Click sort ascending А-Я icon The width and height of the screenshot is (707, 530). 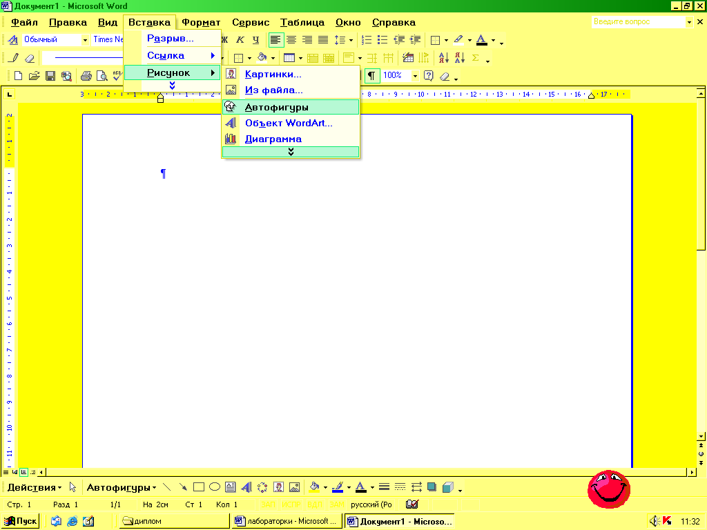tap(444, 58)
